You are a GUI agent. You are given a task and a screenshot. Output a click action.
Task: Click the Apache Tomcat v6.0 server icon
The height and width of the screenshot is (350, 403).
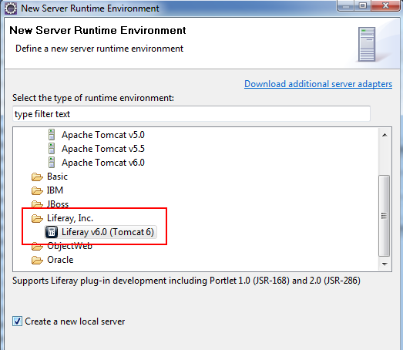point(52,163)
